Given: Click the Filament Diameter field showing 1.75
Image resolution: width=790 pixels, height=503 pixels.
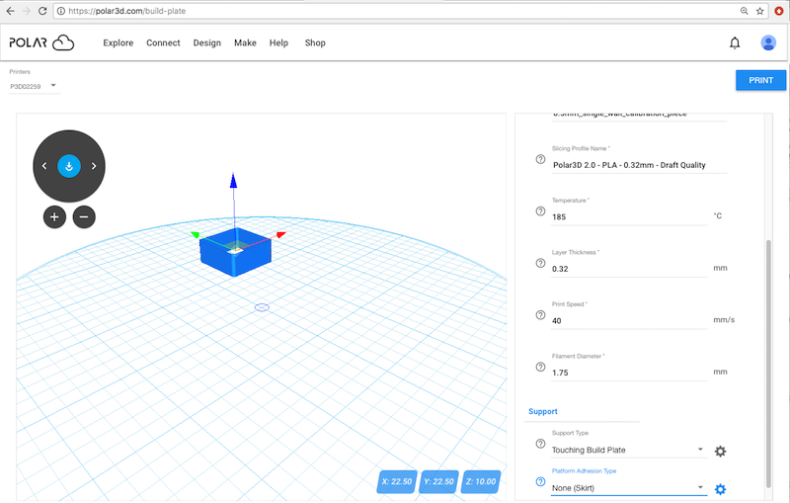Looking at the screenshot, I should point(629,373).
